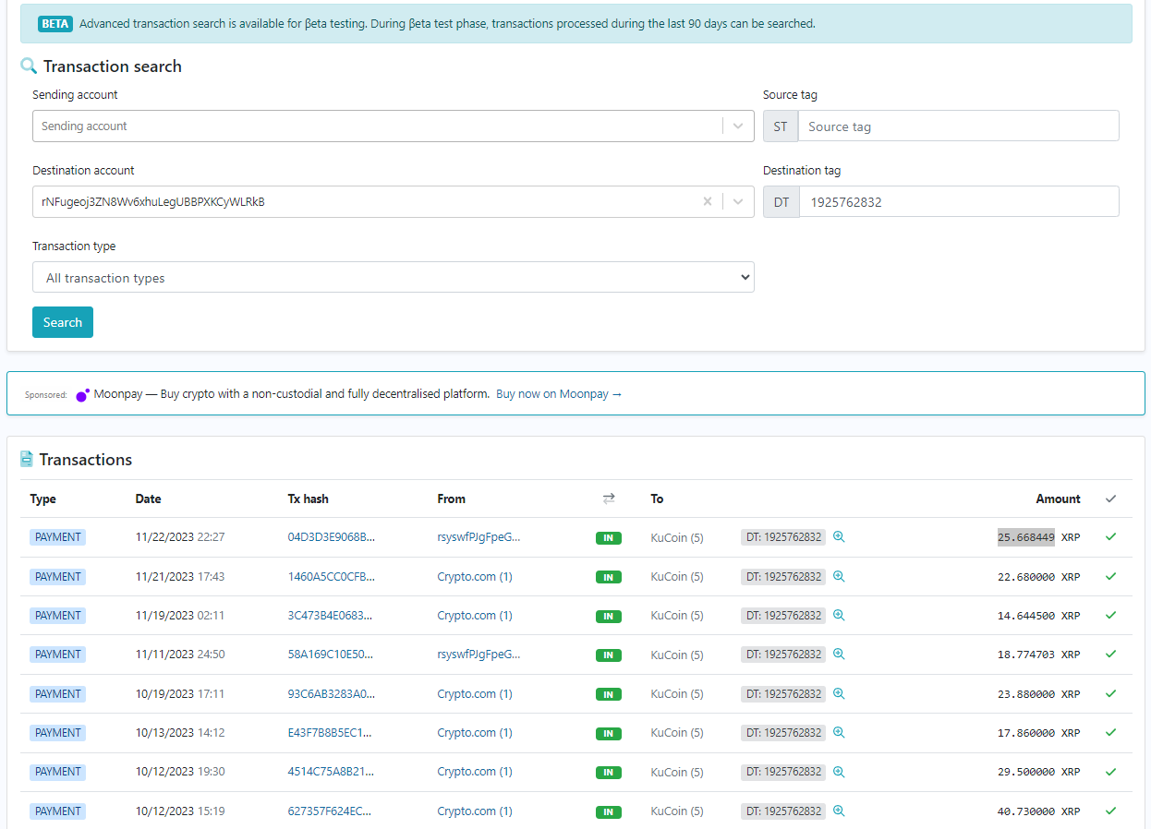Open the KuCoin (5) recipient on the 11/22/2023 row
The image size is (1151, 829).
click(677, 537)
